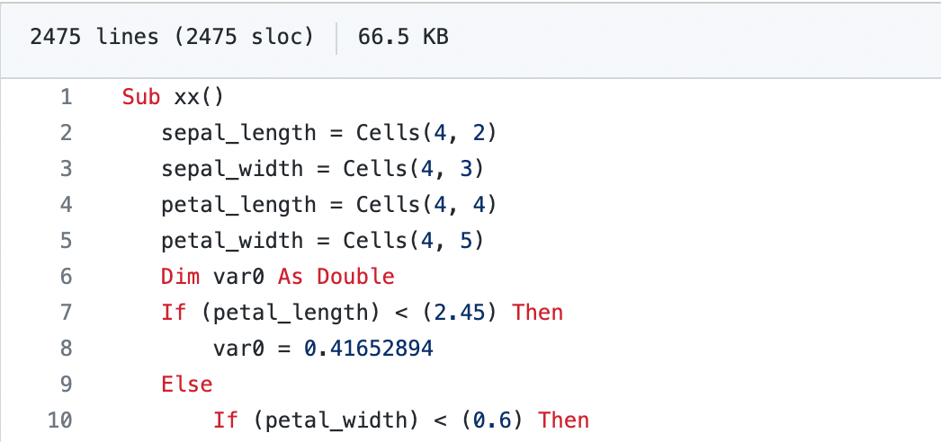The height and width of the screenshot is (442, 941).
Task: Click the "2475 lines (2475 sloc)" text
Action: click(x=172, y=38)
